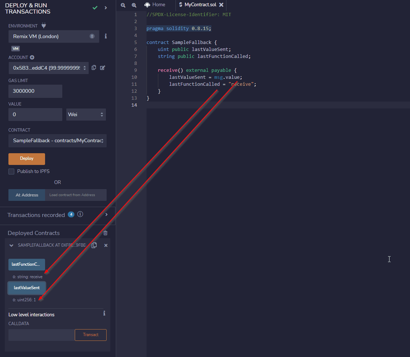Switch to the Home tab
The height and width of the screenshot is (357, 410).
pyautogui.click(x=155, y=5)
